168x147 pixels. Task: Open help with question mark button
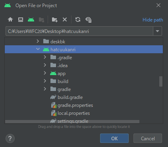(x=10, y=139)
